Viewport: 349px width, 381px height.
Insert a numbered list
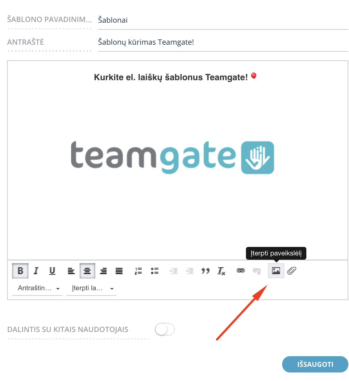(x=138, y=271)
